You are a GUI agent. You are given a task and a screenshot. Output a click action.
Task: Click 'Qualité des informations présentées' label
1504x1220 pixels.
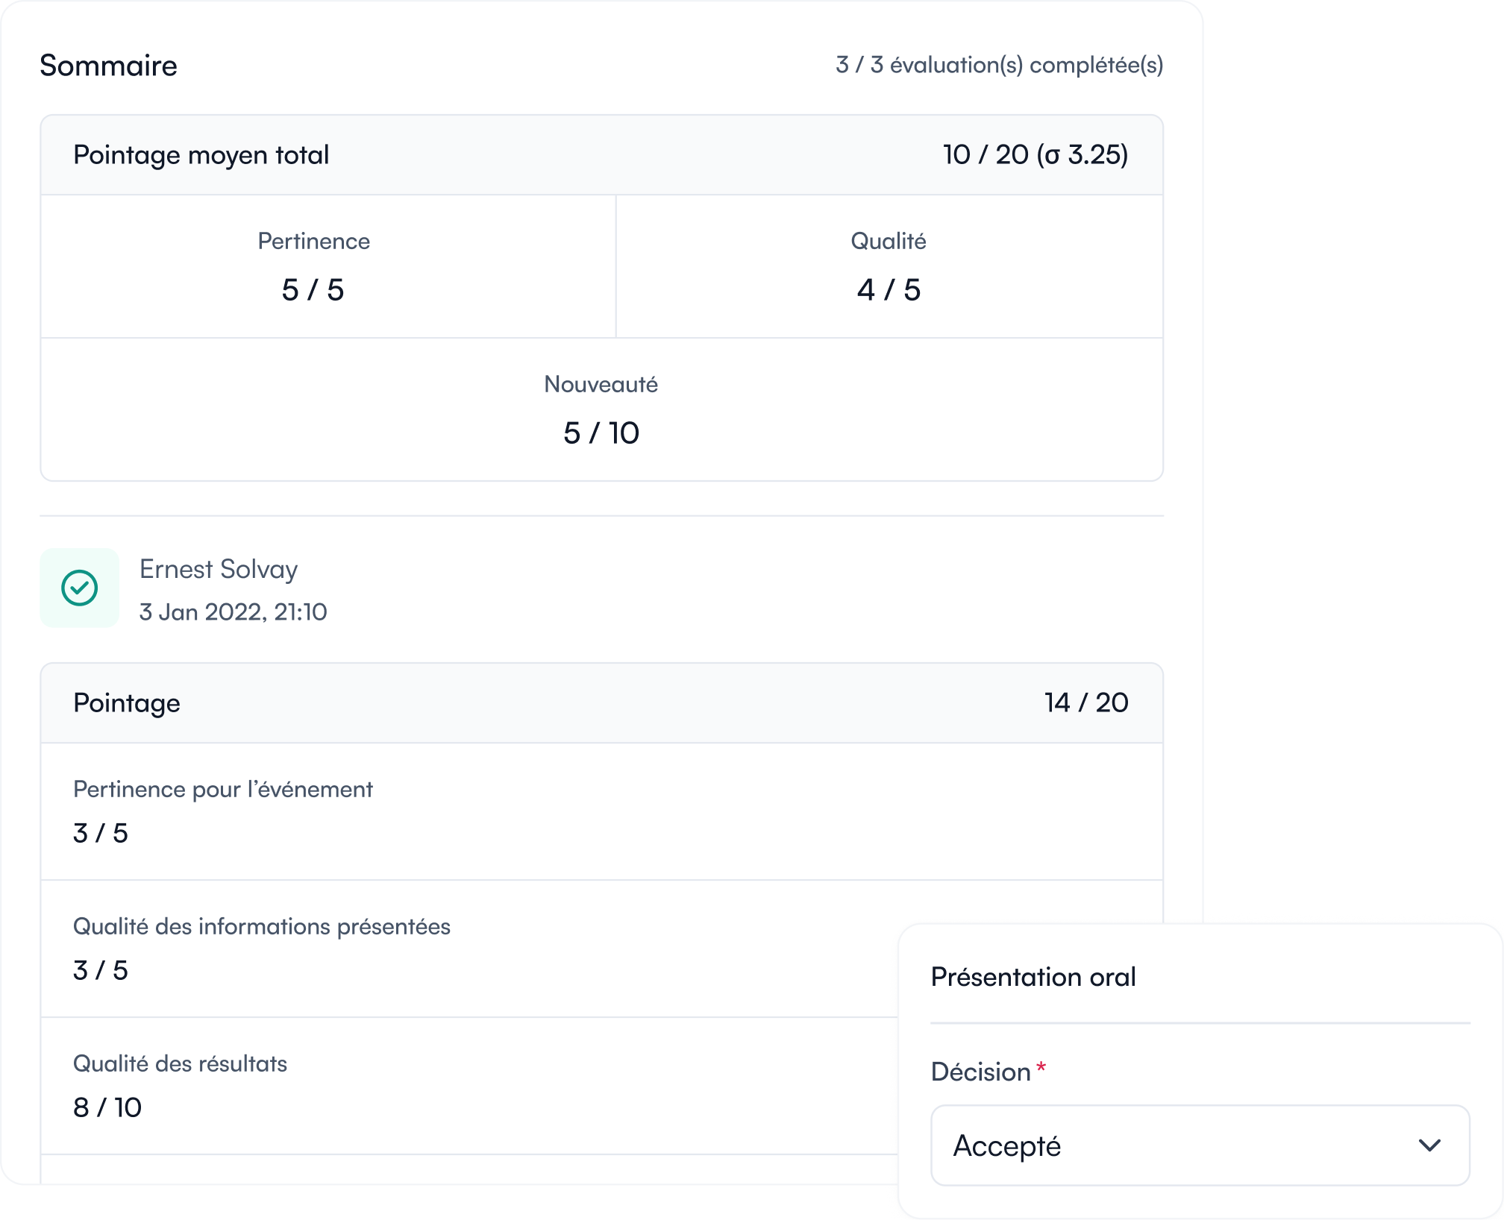tap(262, 927)
